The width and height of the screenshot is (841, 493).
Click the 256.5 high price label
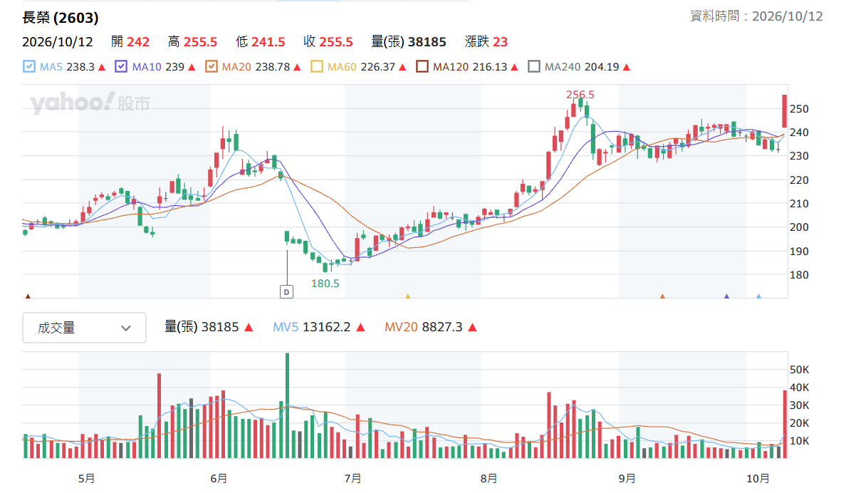[x=580, y=95]
